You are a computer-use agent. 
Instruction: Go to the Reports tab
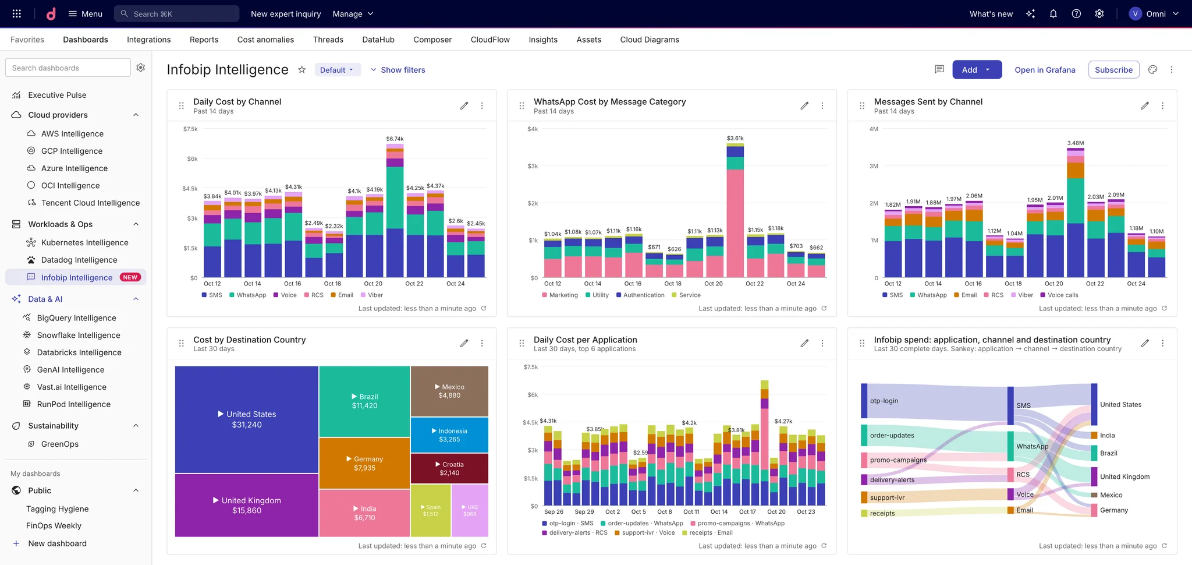pyautogui.click(x=204, y=40)
